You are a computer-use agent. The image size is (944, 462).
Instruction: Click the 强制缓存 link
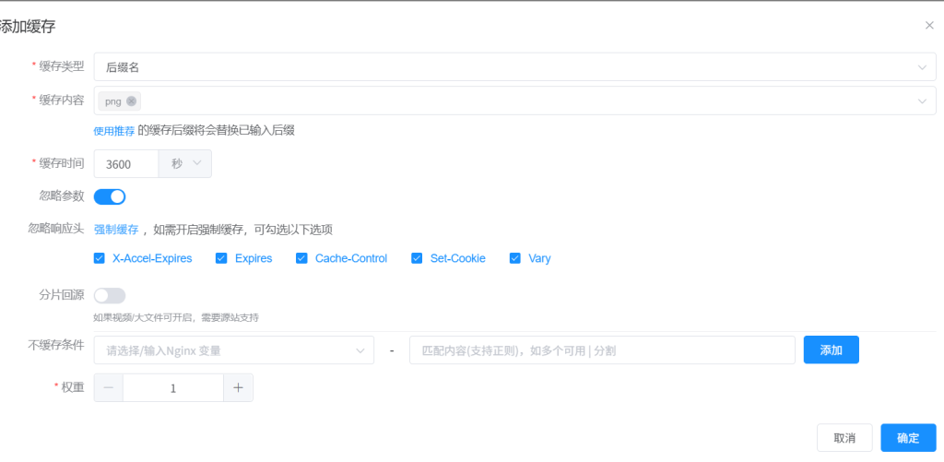[116, 230]
